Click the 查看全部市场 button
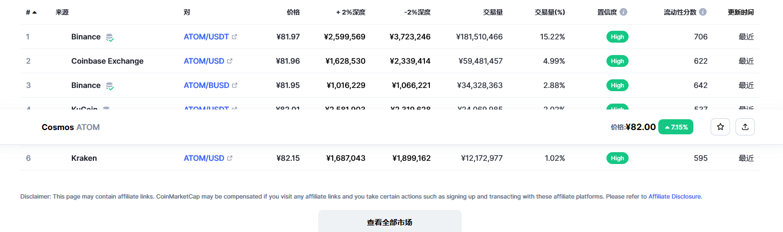783x232 pixels. pyautogui.click(x=389, y=222)
